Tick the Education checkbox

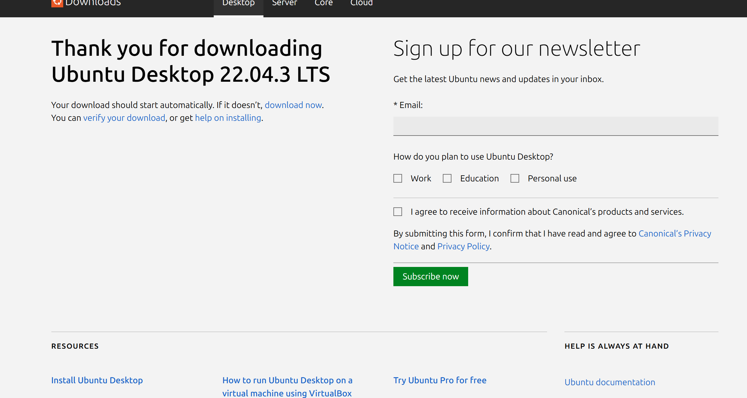(x=447, y=178)
